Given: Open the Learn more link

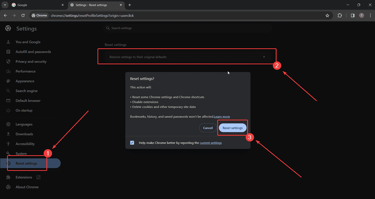Looking at the screenshot, I should coord(222,116).
